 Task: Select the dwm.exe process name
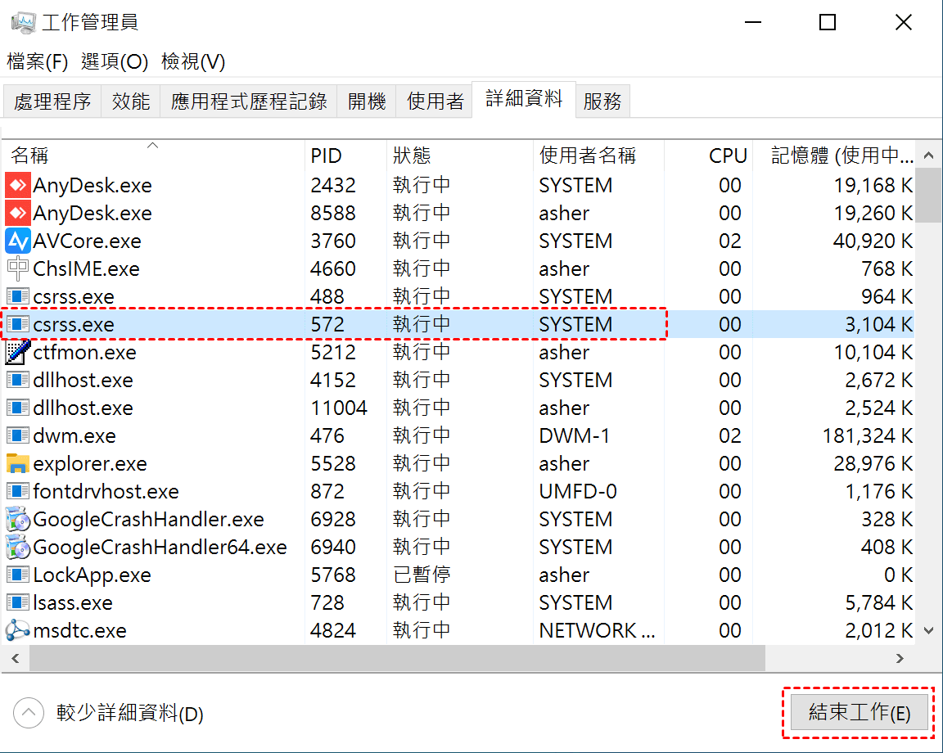tap(74, 435)
